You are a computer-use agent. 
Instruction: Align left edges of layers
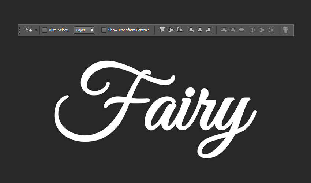click(x=191, y=30)
